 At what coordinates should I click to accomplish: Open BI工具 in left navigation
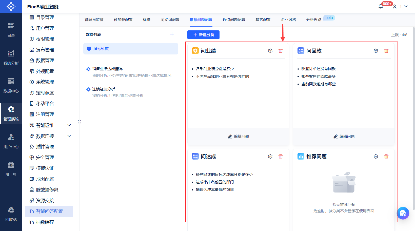click(x=11, y=169)
